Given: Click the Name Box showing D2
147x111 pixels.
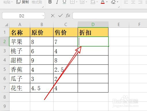Looking at the screenshot, I should [x=22, y=16].
